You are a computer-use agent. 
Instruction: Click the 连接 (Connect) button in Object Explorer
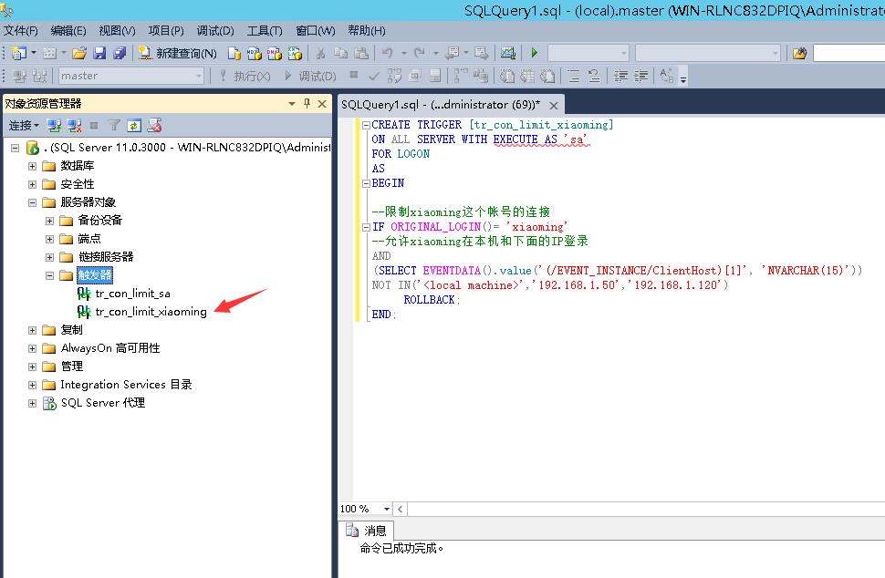pyautogui.click(x=20, y=124)
